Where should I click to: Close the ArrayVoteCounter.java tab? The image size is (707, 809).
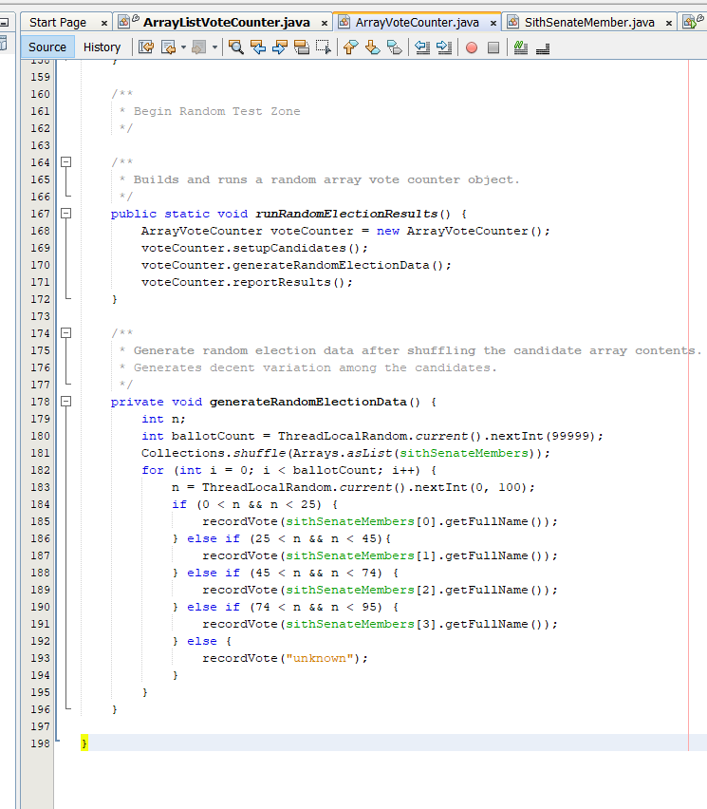click(493, 23)
